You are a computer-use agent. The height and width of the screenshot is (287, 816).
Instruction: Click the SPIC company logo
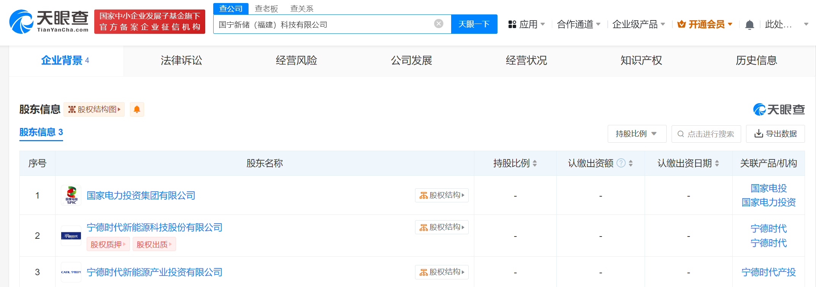(71, 196)
